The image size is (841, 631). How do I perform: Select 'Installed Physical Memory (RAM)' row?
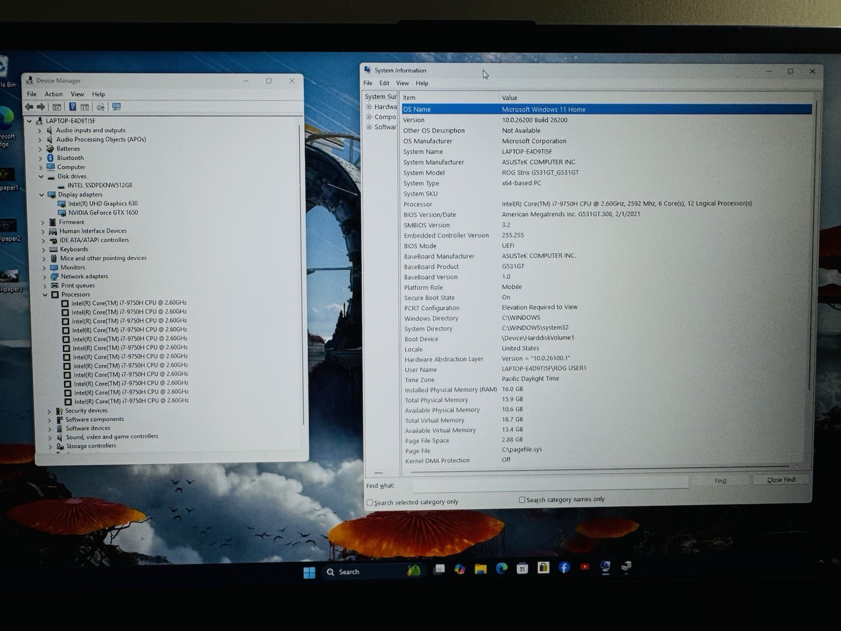(x=607, y=390)
